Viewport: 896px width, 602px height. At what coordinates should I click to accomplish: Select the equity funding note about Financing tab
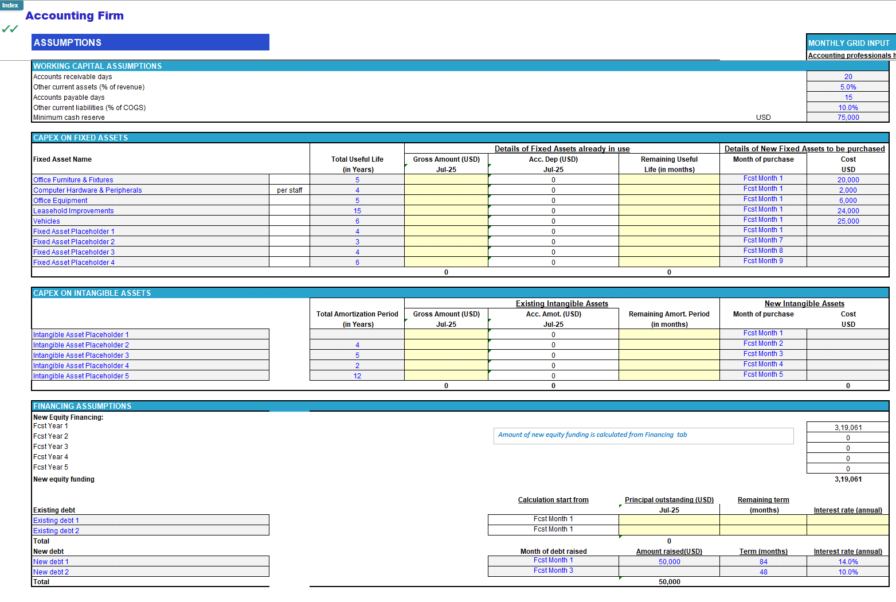(x=643, y=436)
